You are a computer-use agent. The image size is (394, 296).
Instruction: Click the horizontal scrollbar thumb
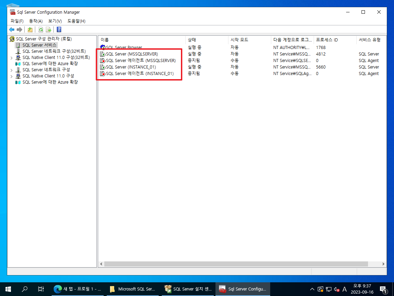tap(236, 264)
